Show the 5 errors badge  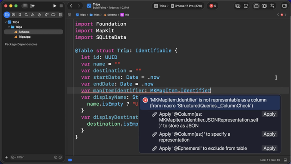coord(213,6)
